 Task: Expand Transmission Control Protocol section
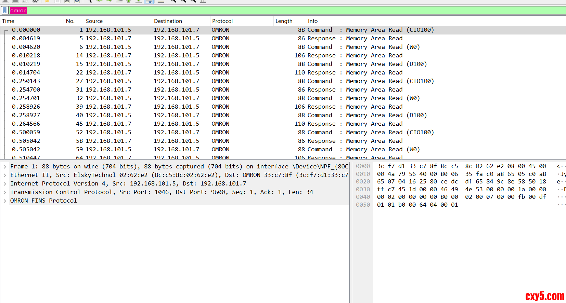pyautogui.click(x=5, y=192)
